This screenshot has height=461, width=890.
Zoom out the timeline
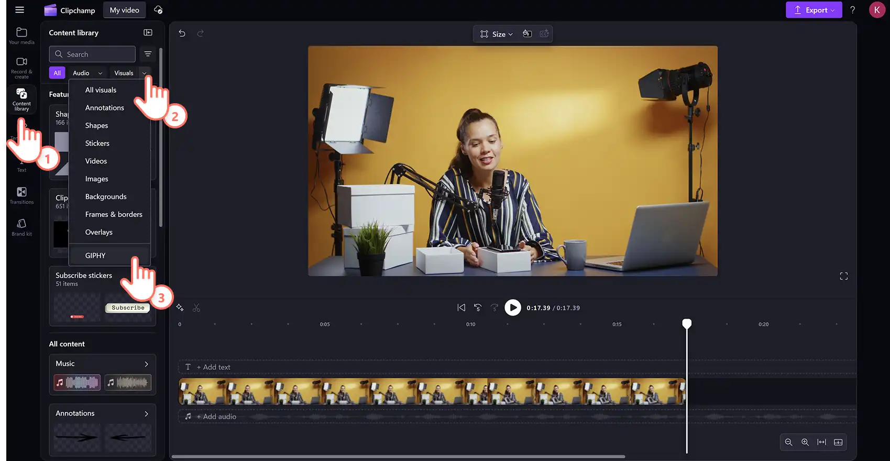pos(788,442)
